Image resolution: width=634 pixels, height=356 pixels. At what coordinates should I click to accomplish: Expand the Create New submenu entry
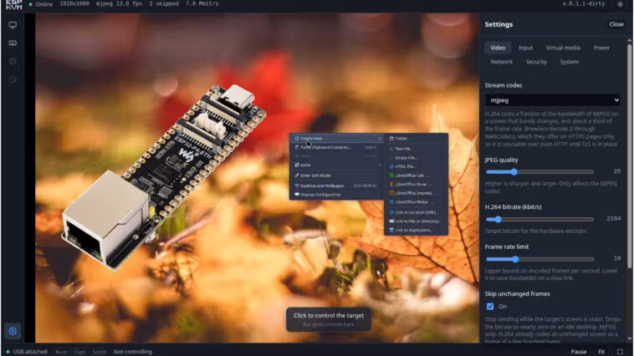[337, 138]
